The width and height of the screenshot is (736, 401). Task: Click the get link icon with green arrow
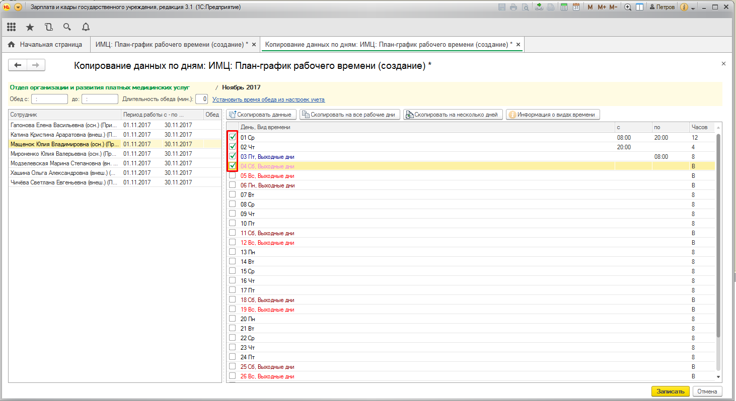pos(539,7)
